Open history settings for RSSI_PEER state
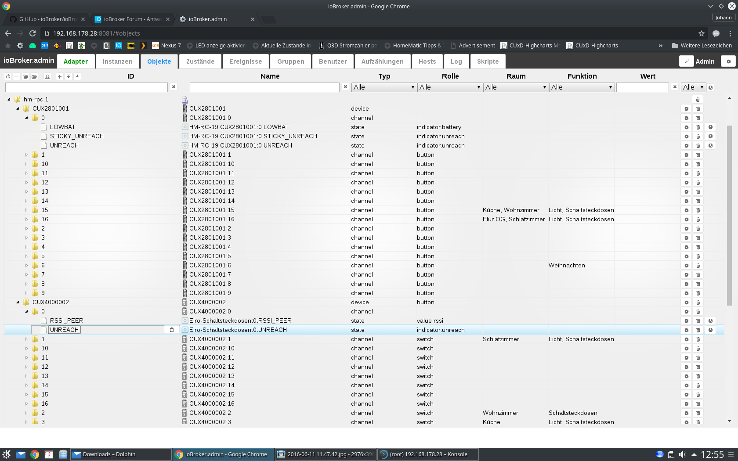 (710, 321)
